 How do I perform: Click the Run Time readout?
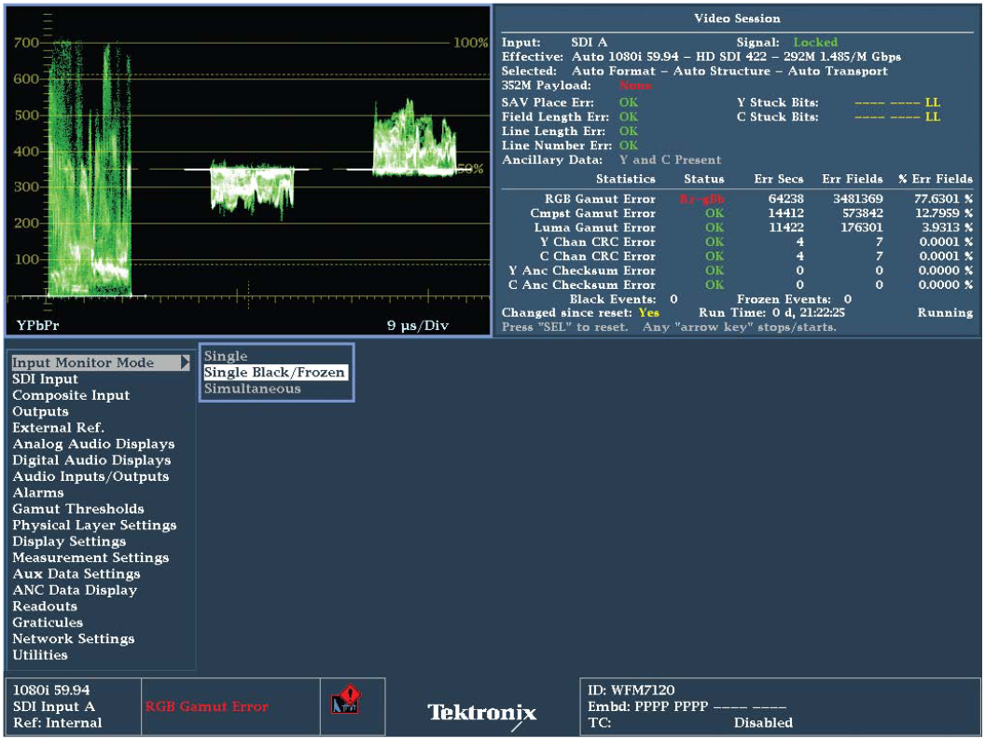pos(772,313)
